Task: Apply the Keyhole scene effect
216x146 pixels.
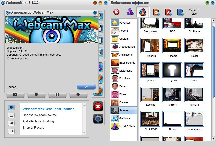Action: pos(172,70)
